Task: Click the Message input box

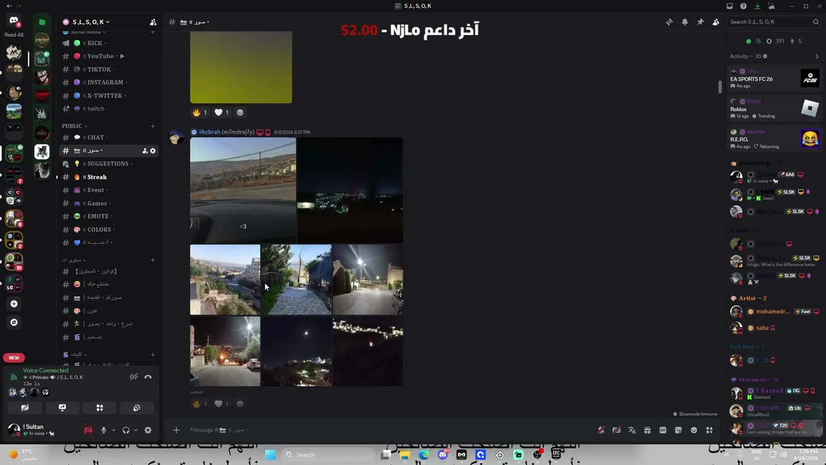Action: click(387, 430)
